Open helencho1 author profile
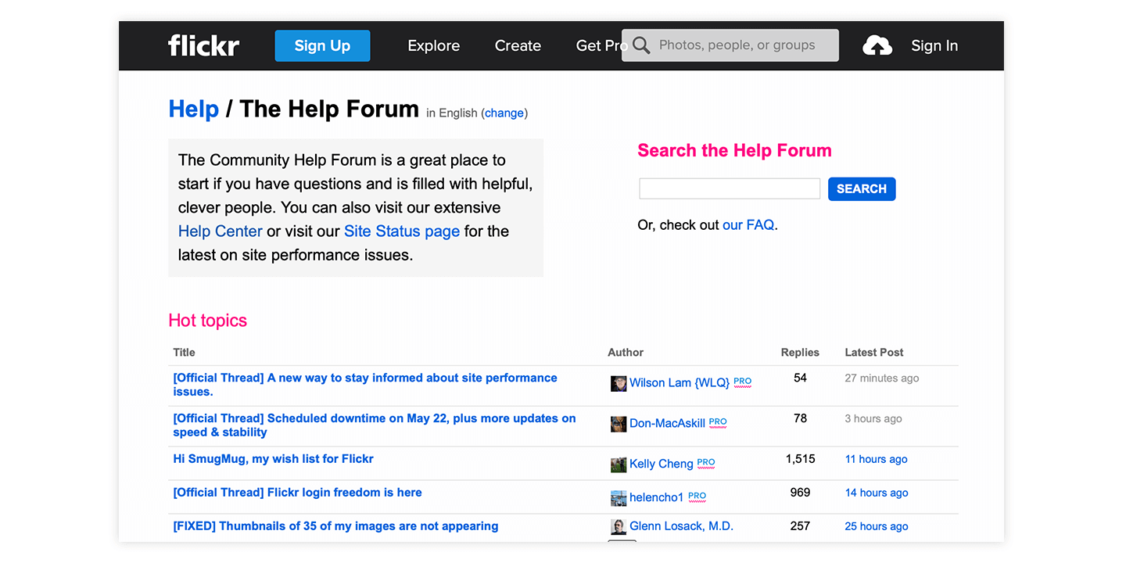This screenshot has width=1126, height=563. pyautogui.click(x=657, y=497)
